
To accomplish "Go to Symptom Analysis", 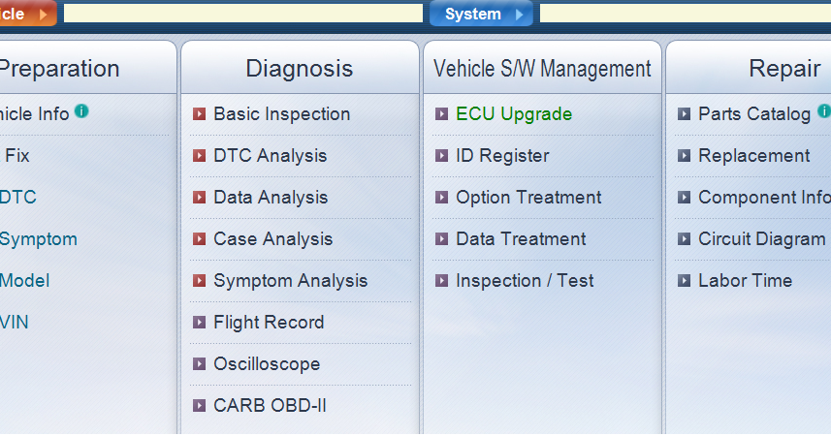I will (x=290, y=281).
